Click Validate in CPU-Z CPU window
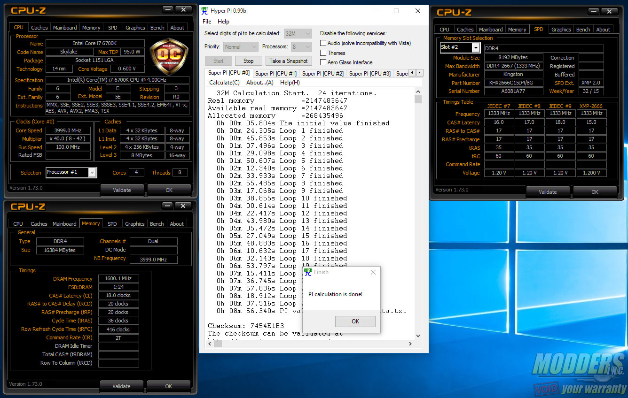This screenshot has width=628, height=398. (x=122, y=190)
